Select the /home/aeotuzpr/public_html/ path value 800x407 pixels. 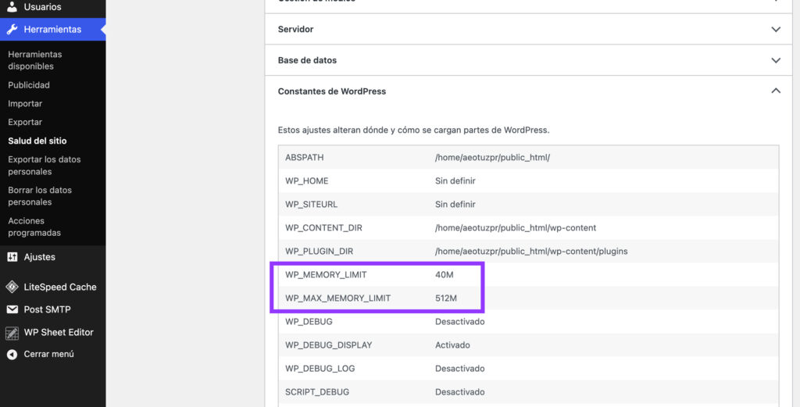coord(492,158)
